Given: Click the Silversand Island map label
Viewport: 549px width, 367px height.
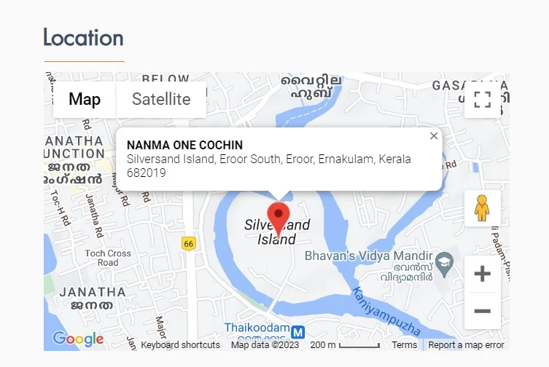Looking at the screenshot, I should (277, 232).
